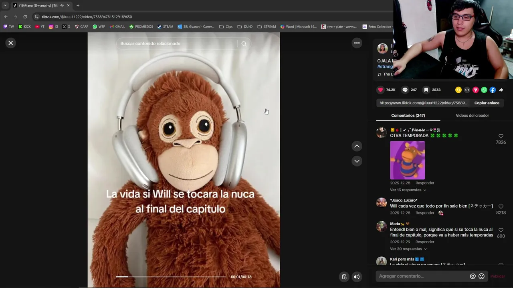Open SIU Guaraní bookmark

pos(196,27)
